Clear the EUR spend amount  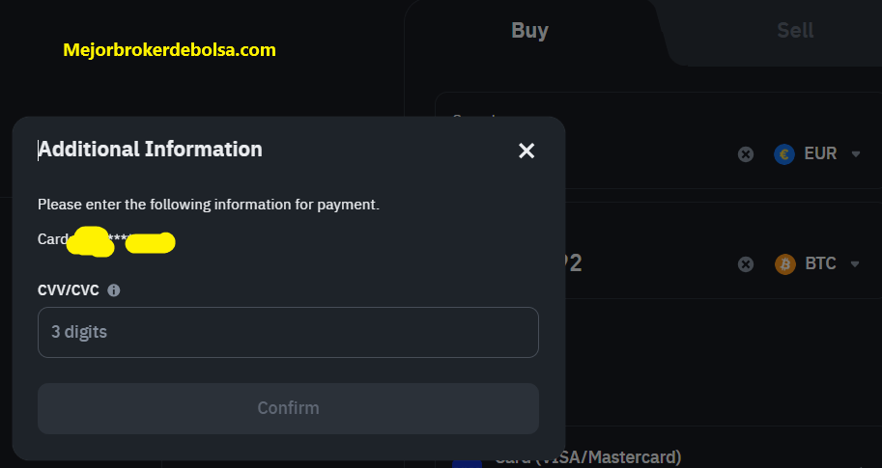746,154
